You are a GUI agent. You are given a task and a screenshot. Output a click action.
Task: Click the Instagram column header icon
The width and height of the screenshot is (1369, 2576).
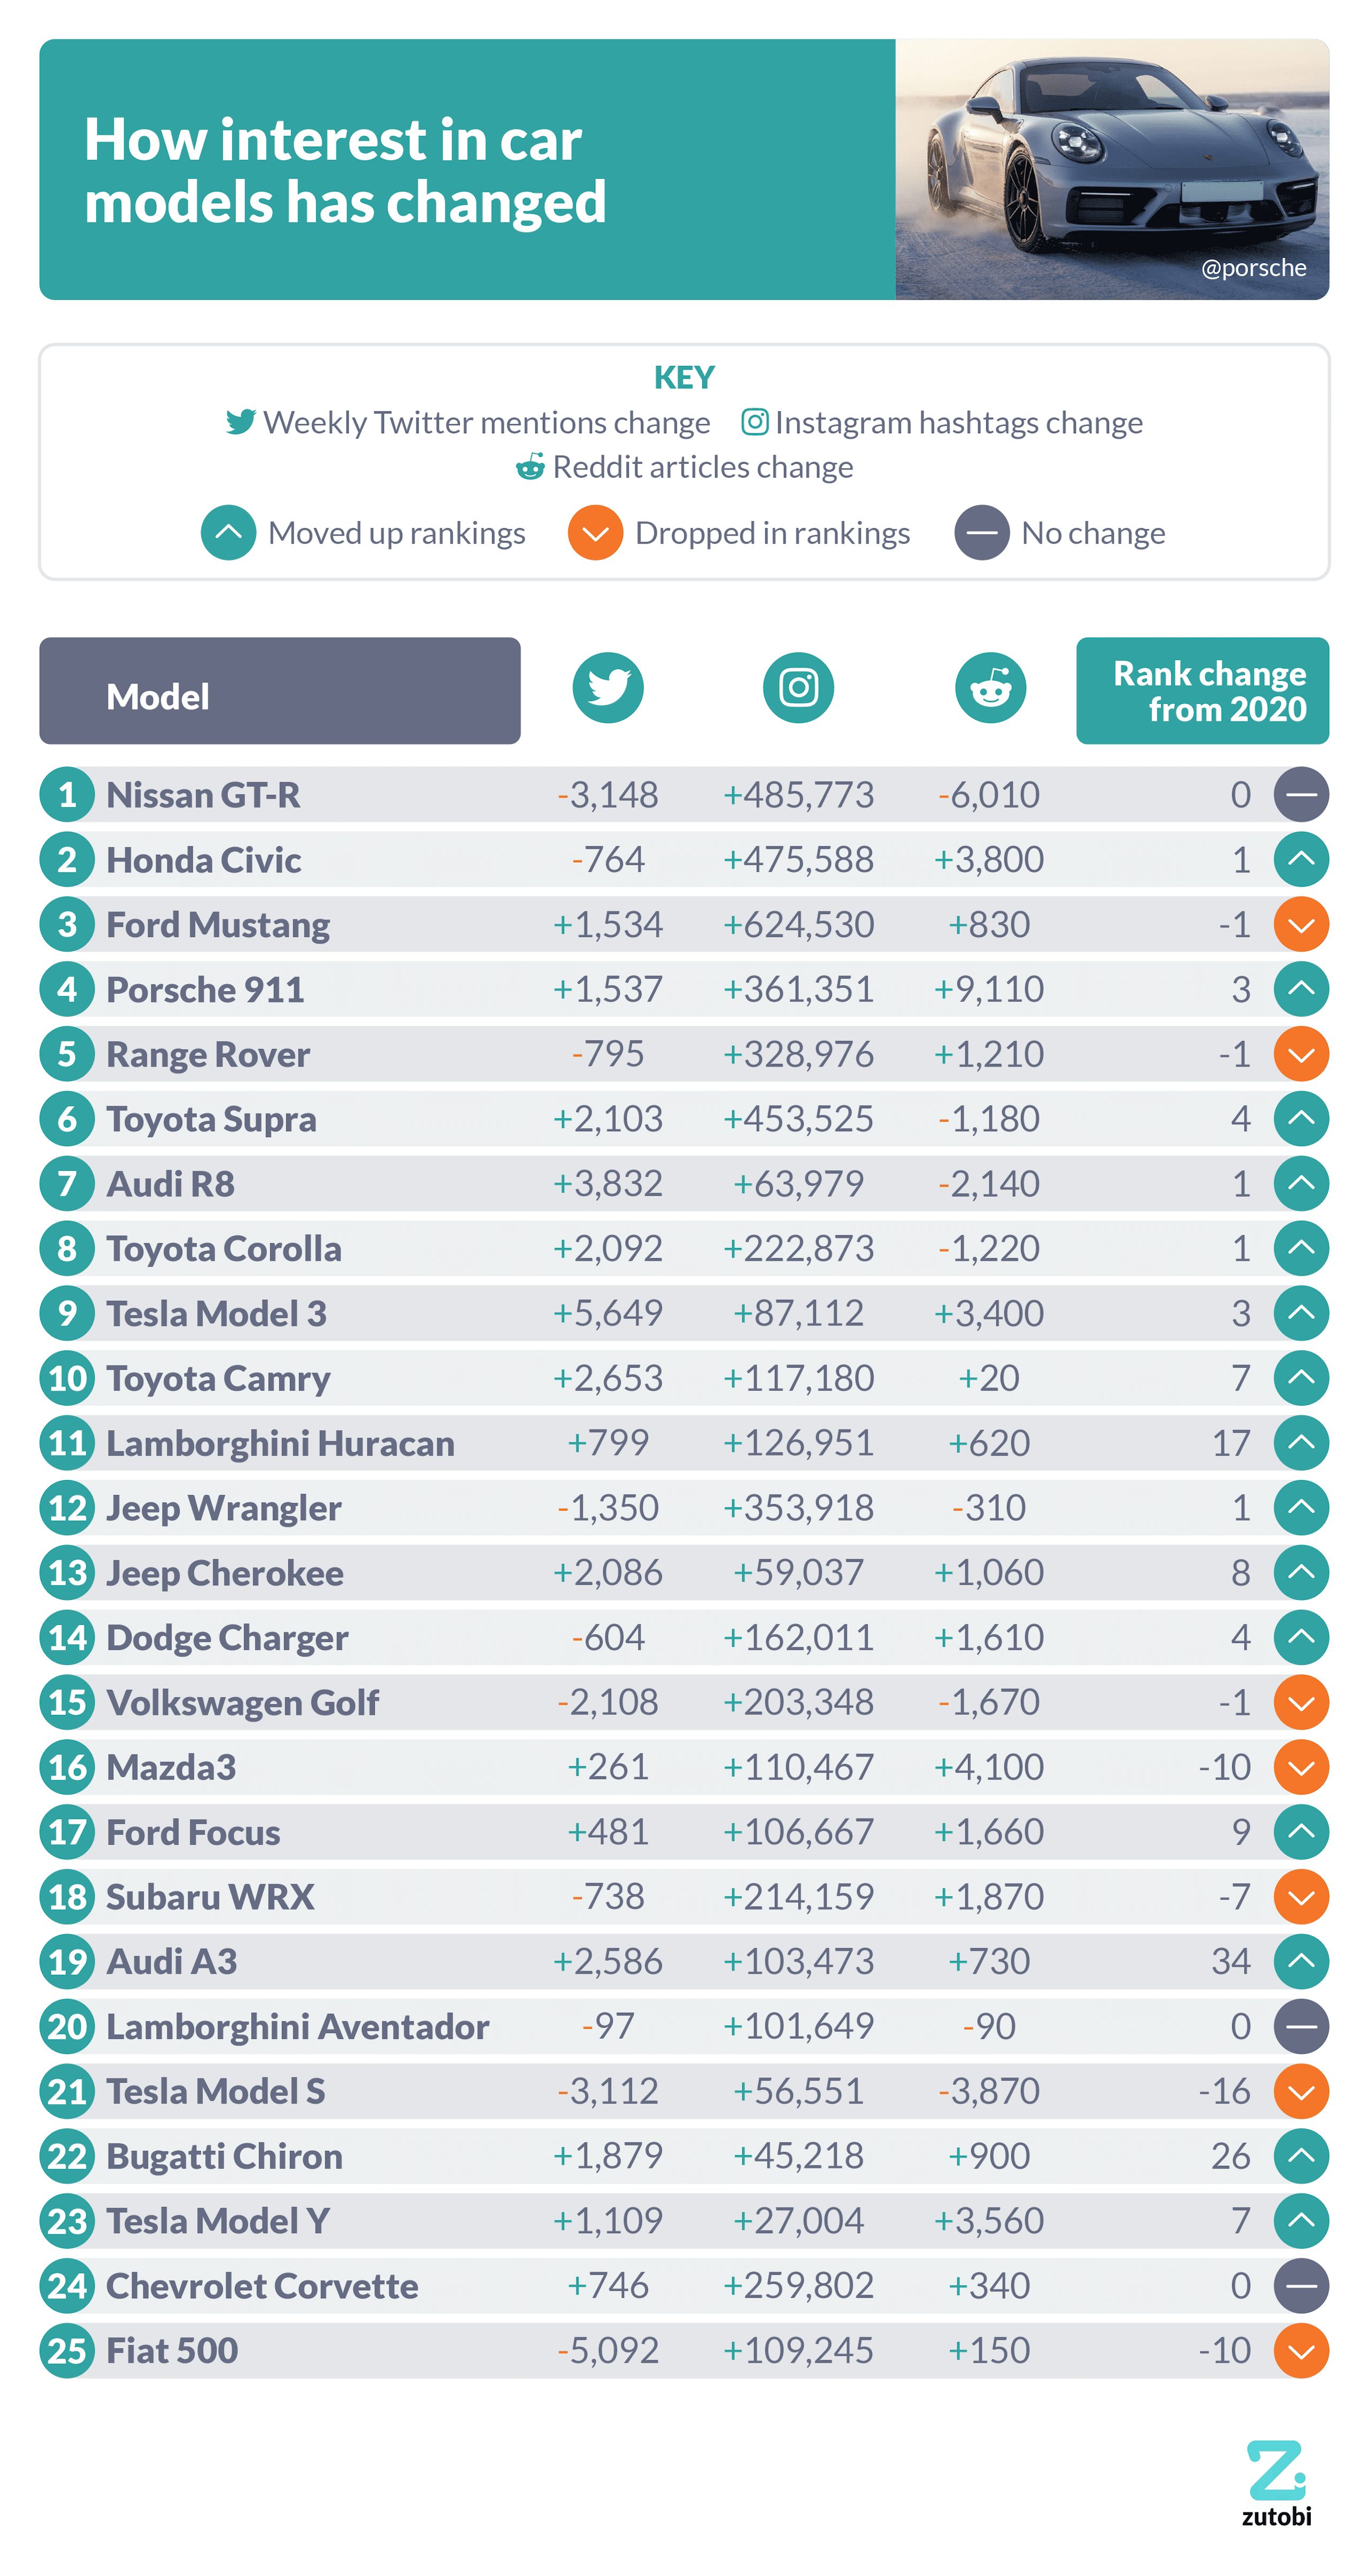(x=798, y=688)
